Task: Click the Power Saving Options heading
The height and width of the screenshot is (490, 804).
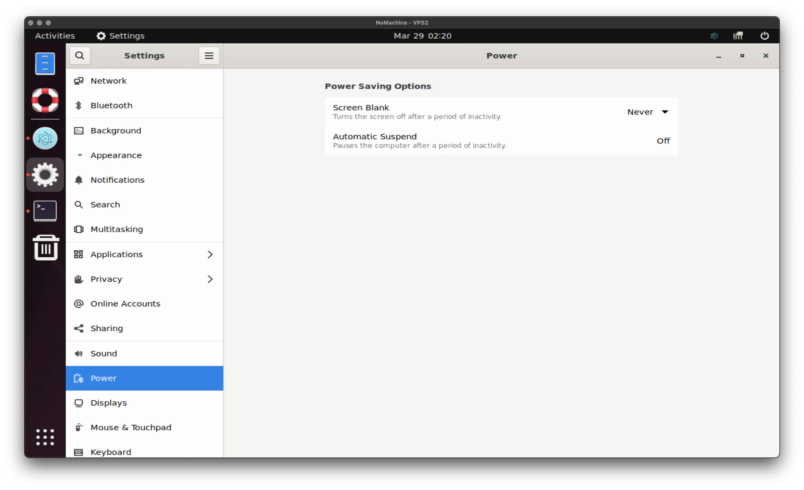Action: (x=378, y=86)
